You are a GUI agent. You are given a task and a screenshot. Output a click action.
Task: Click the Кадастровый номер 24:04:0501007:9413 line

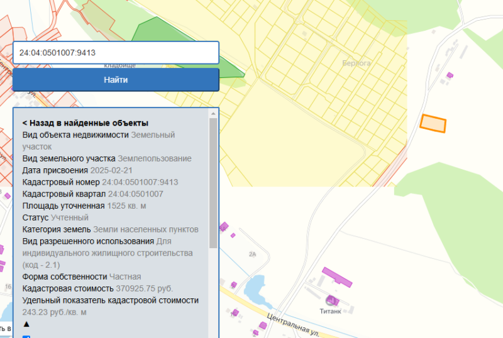[x=100, y=182]
